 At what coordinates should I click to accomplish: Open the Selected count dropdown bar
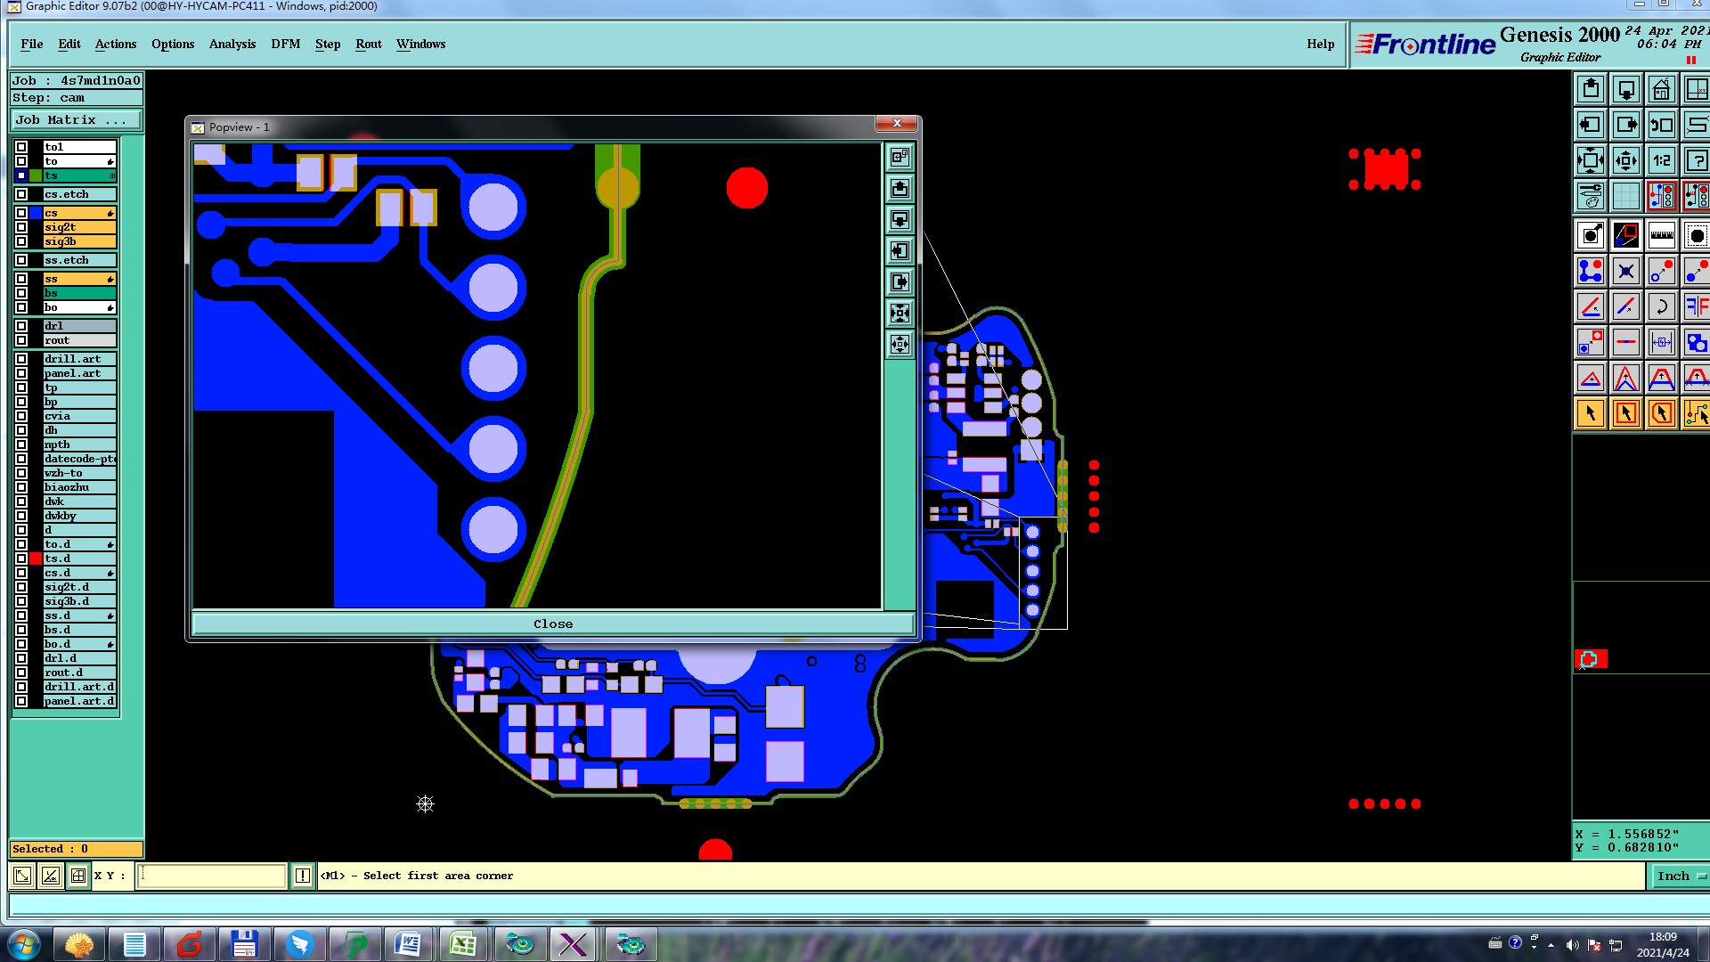[x=77, y=849]
